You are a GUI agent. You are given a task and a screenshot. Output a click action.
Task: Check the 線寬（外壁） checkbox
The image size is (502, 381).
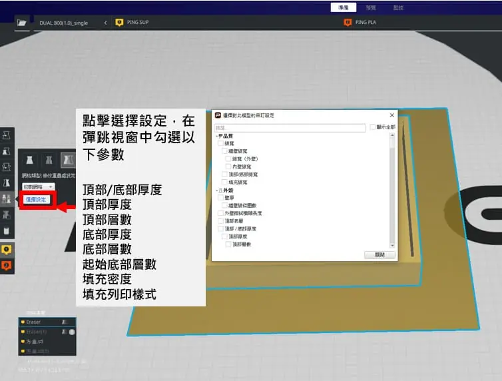[x=228, y=159]
